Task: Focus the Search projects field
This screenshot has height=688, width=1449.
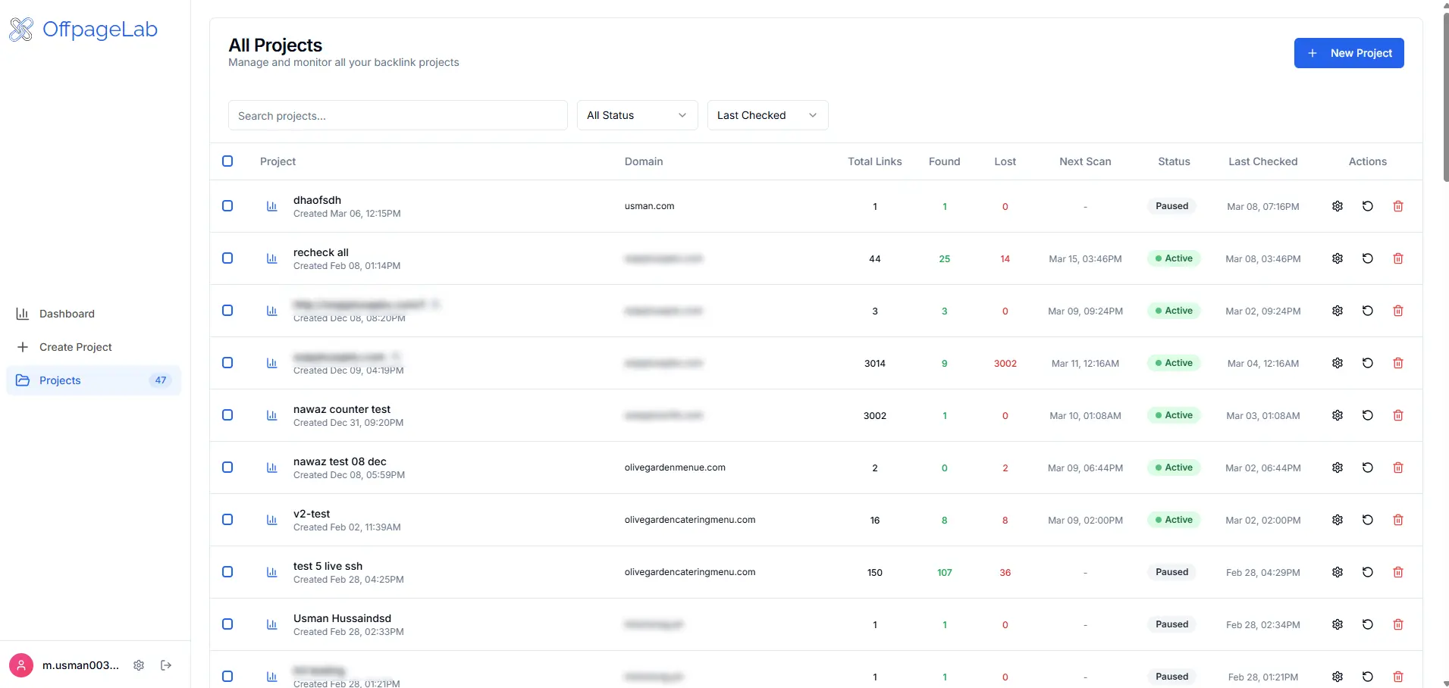Action: [x=397, y=116]
